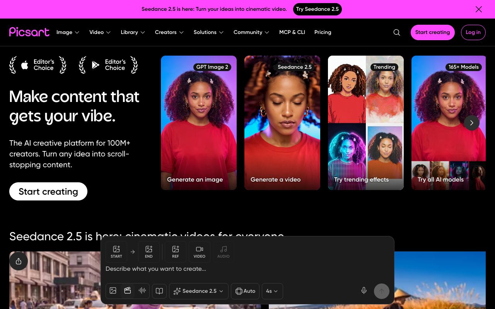Dismiss the Seedance 2.5 announcement banner
The height and width of the screenshot is (309, 495).
[x=479, y=9]
